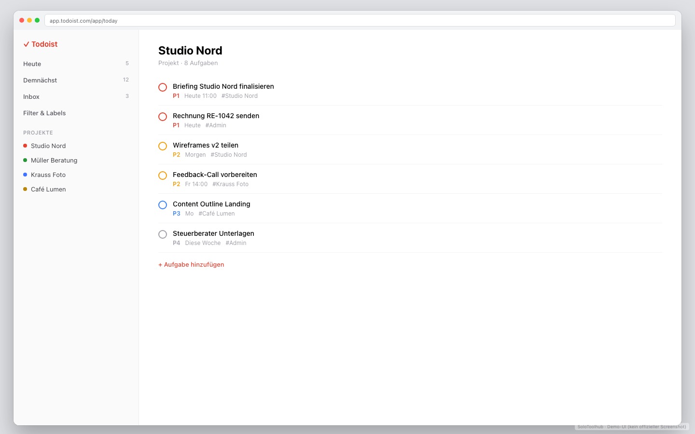The height and width of the screenshot is (434, 695).
Task: Maximize window with green button
Action: [x=37, y=20]
